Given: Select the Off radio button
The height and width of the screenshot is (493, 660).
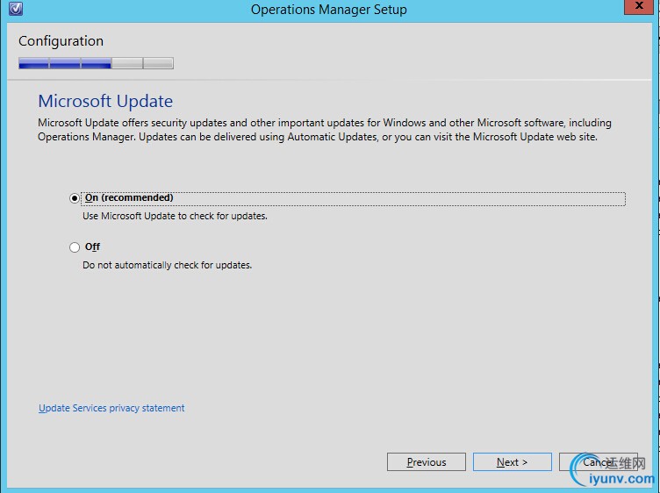Looking at the screenshot, I should (75, 247).
